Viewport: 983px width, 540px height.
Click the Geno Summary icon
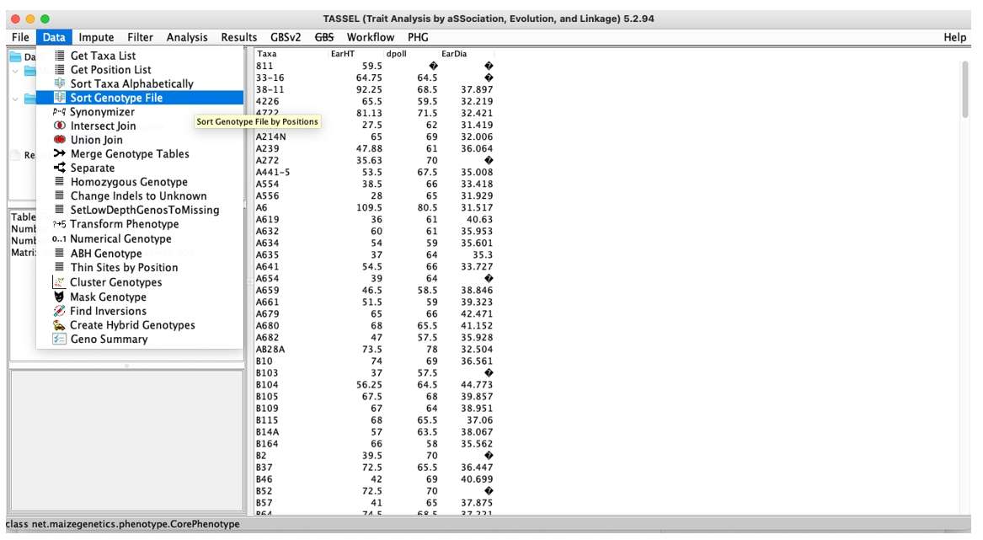tap(59, 340)
